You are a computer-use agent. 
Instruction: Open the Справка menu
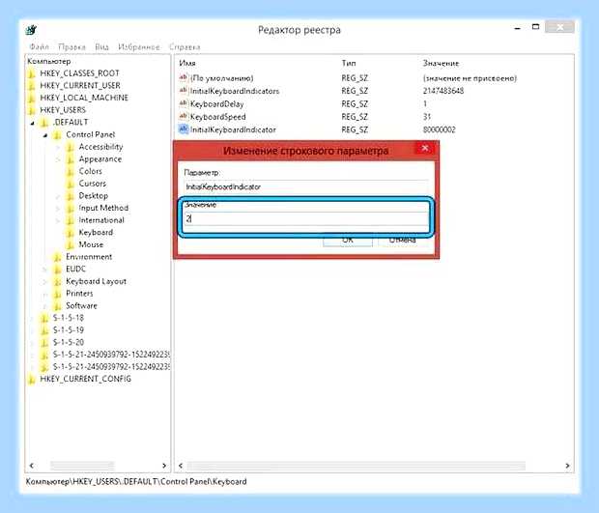(185, 47)
